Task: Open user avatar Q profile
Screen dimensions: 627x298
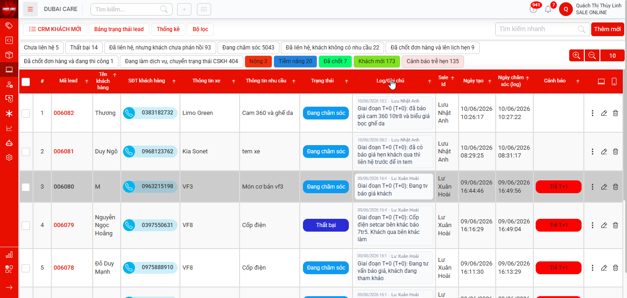Action: pos(566,9)
